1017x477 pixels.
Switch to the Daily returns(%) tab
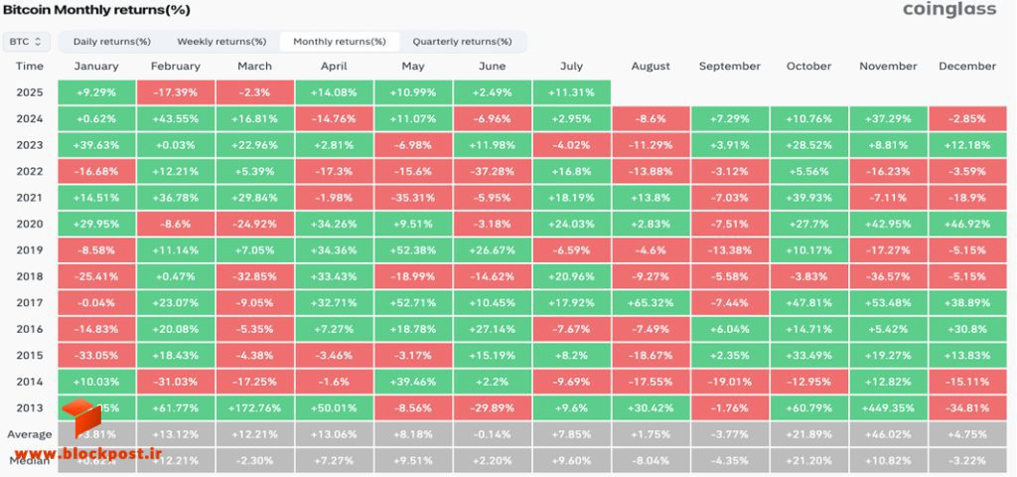(x=111, y=42)
